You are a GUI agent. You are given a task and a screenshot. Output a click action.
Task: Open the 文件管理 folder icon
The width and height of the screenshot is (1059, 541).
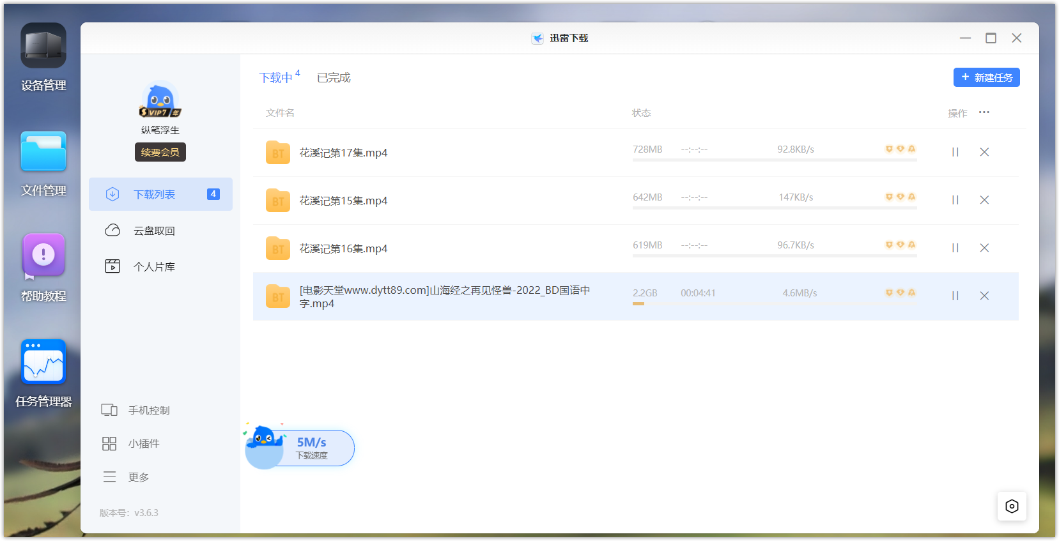[x=43, y=151]
